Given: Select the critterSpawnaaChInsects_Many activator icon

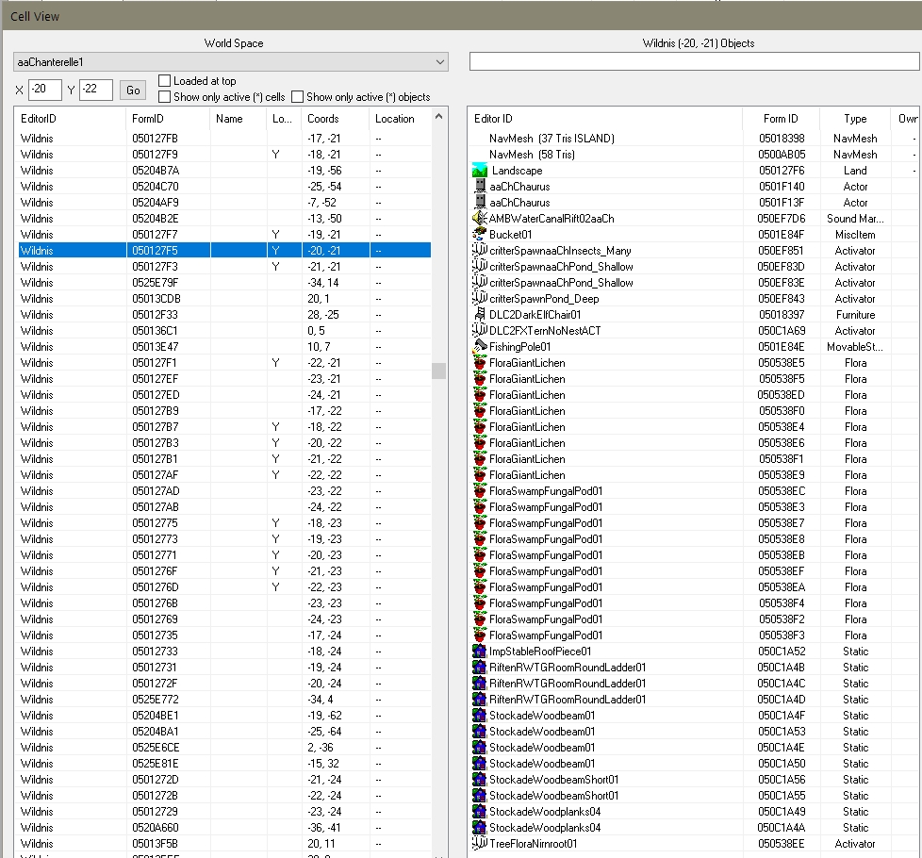Looking at the screenshot, I should 480,251.
